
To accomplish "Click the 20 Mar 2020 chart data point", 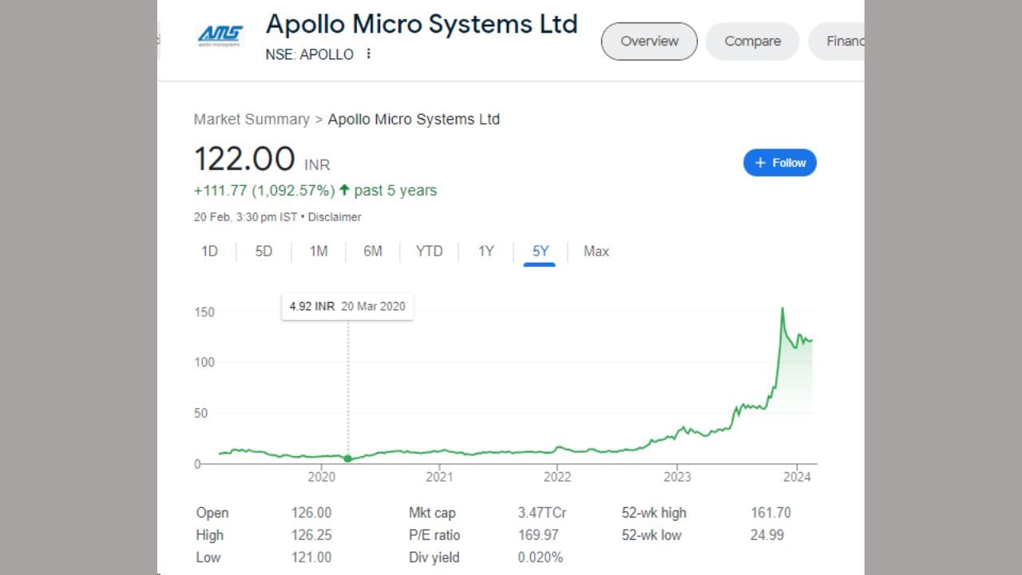I will coord(348,458).
